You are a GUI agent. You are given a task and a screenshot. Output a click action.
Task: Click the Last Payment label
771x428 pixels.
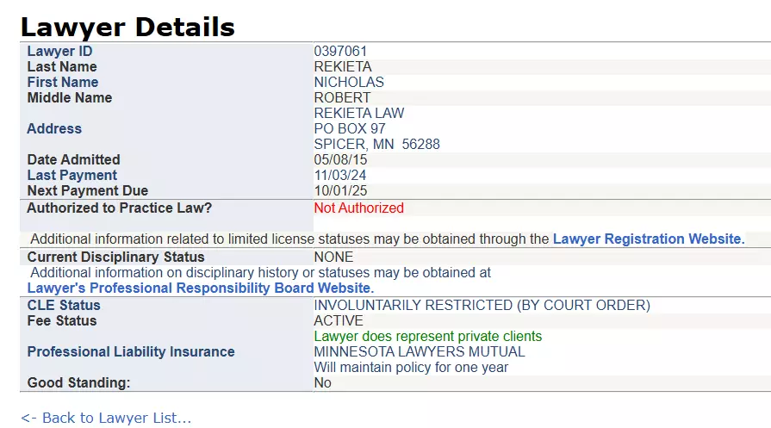point(72,176)
